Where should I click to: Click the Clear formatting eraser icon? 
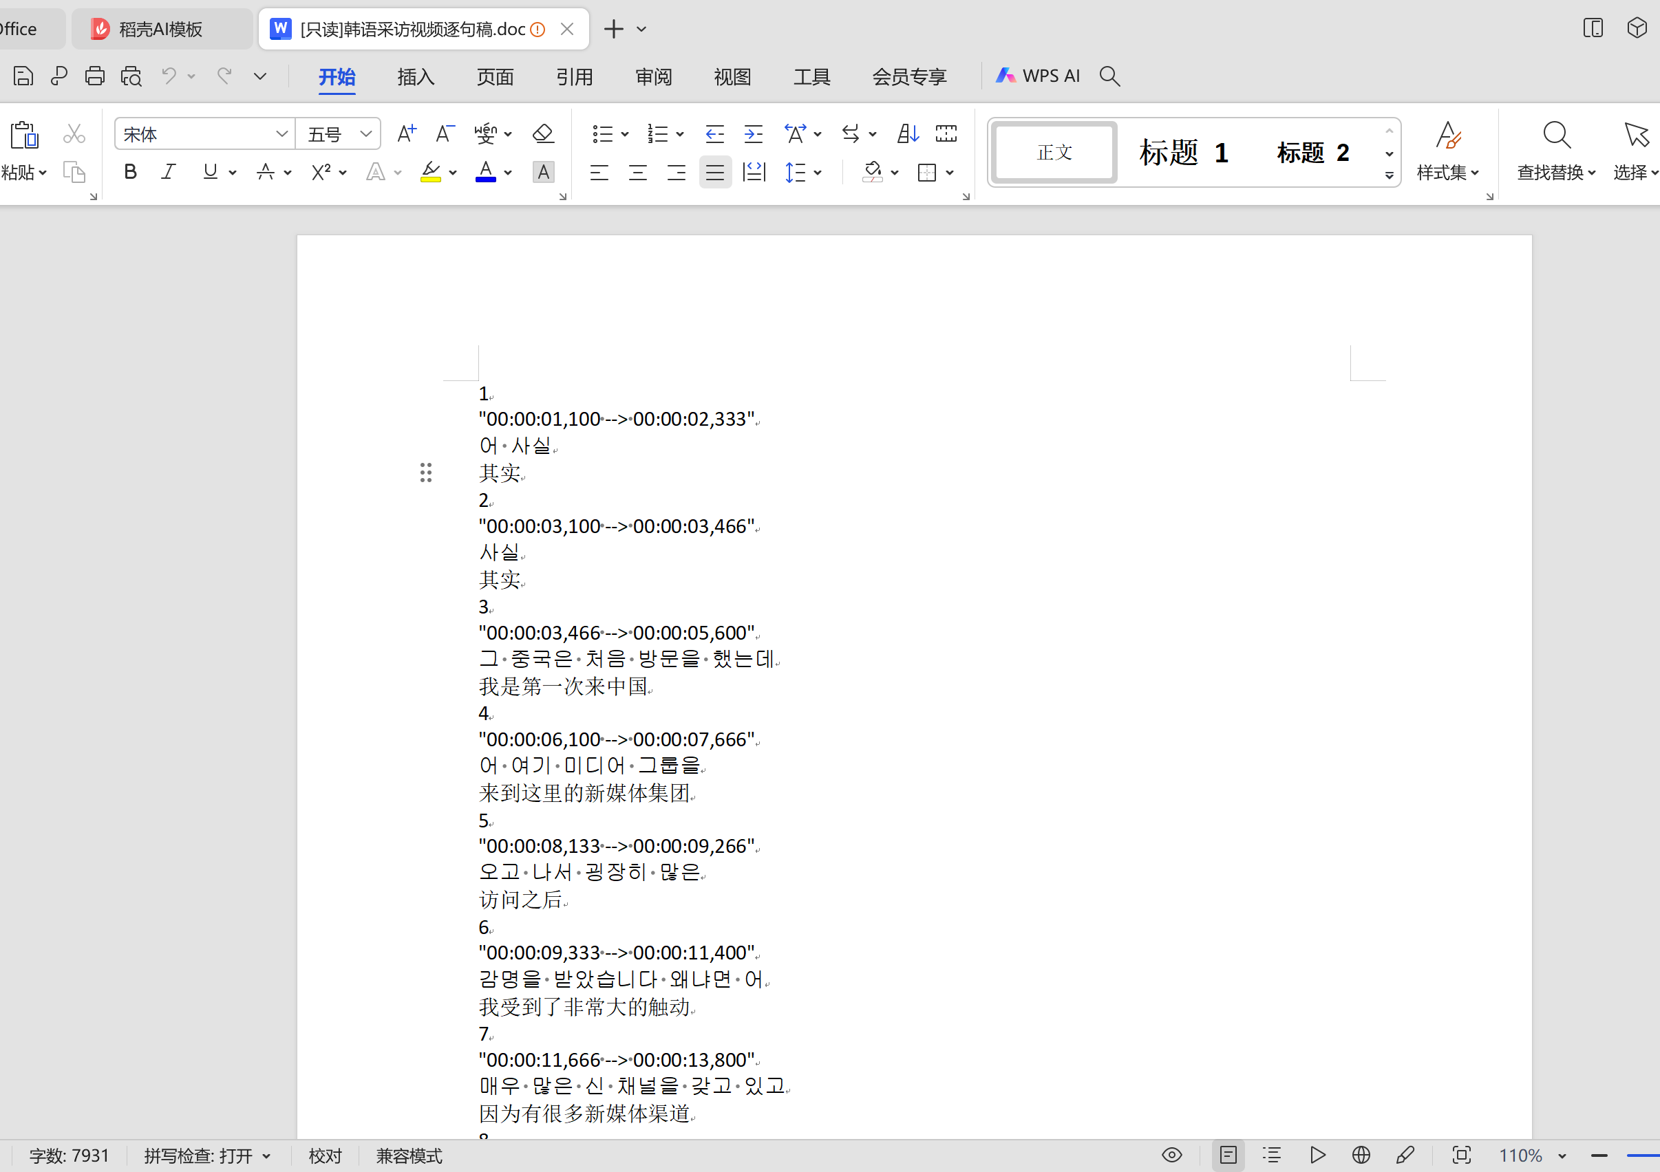[543, 133]
